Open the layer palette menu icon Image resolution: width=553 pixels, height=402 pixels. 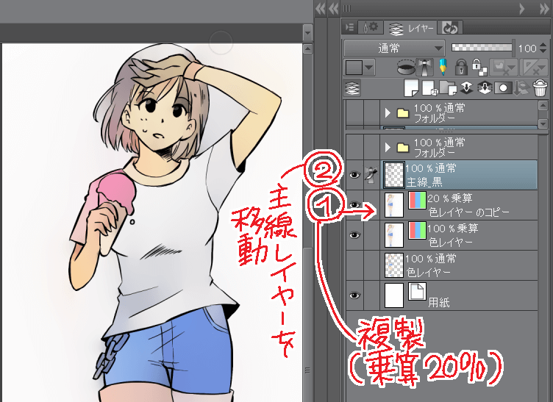coord(350,27)
